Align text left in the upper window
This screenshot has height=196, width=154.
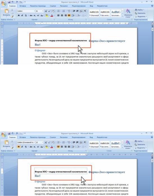click(x=58, y=16)
